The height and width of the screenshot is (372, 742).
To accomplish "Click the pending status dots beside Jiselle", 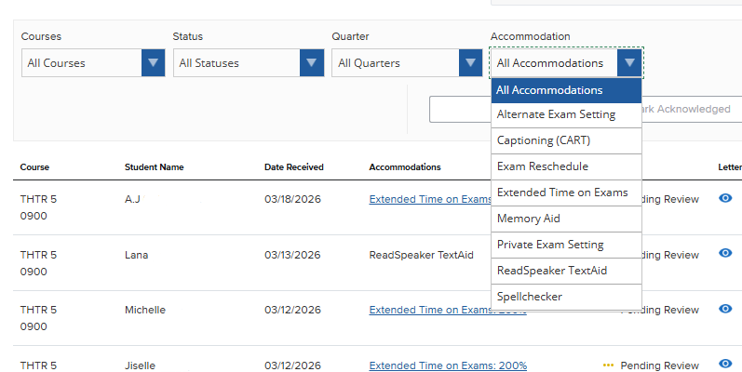I will pos(608,365).
